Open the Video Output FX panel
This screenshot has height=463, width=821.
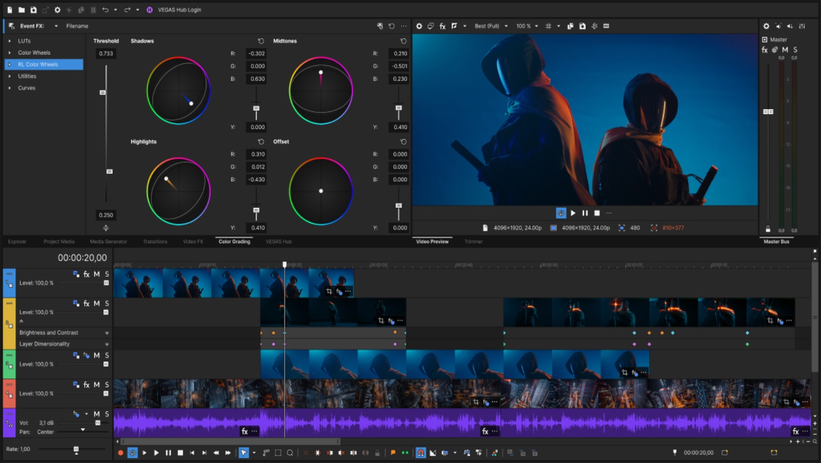pos(443,26)
